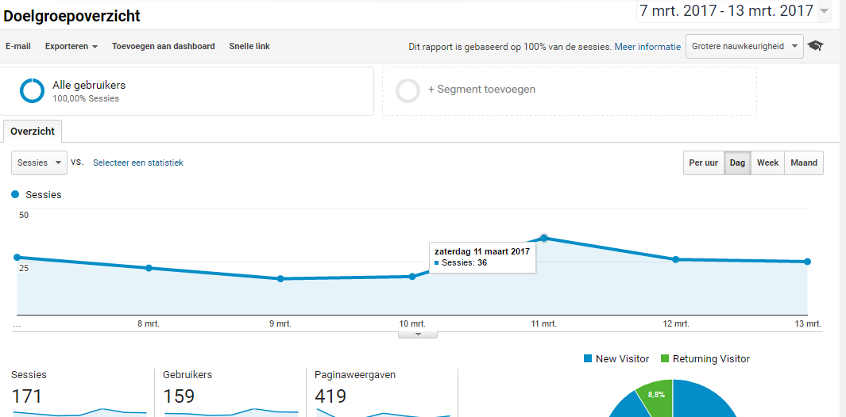The width and height of the screenshot is (846, 417).
Task: Open the Sessies metric dropdown
Action: (40, 163)
